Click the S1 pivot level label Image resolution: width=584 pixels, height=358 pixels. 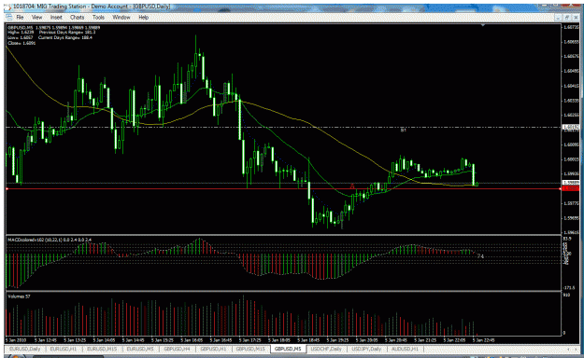tap(403, 131)
